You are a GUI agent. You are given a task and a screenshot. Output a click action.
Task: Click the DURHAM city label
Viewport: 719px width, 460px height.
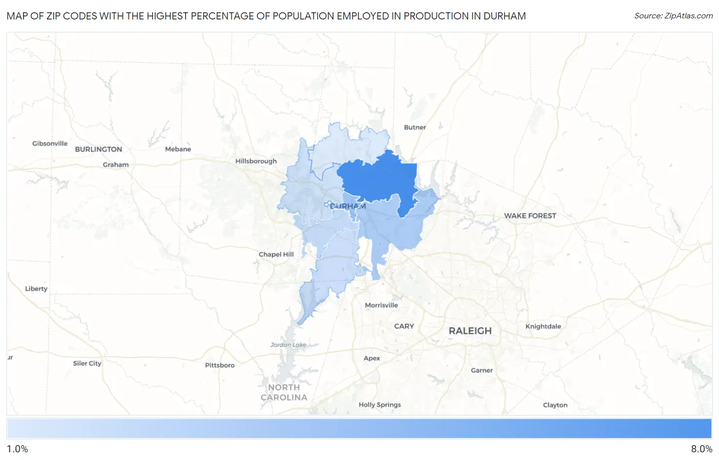tap(348, 206)
